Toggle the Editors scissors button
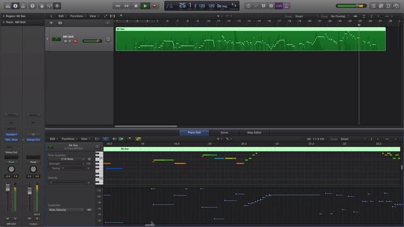The height and width of the screenshot is (227, 404). click(x=57, y=6)
